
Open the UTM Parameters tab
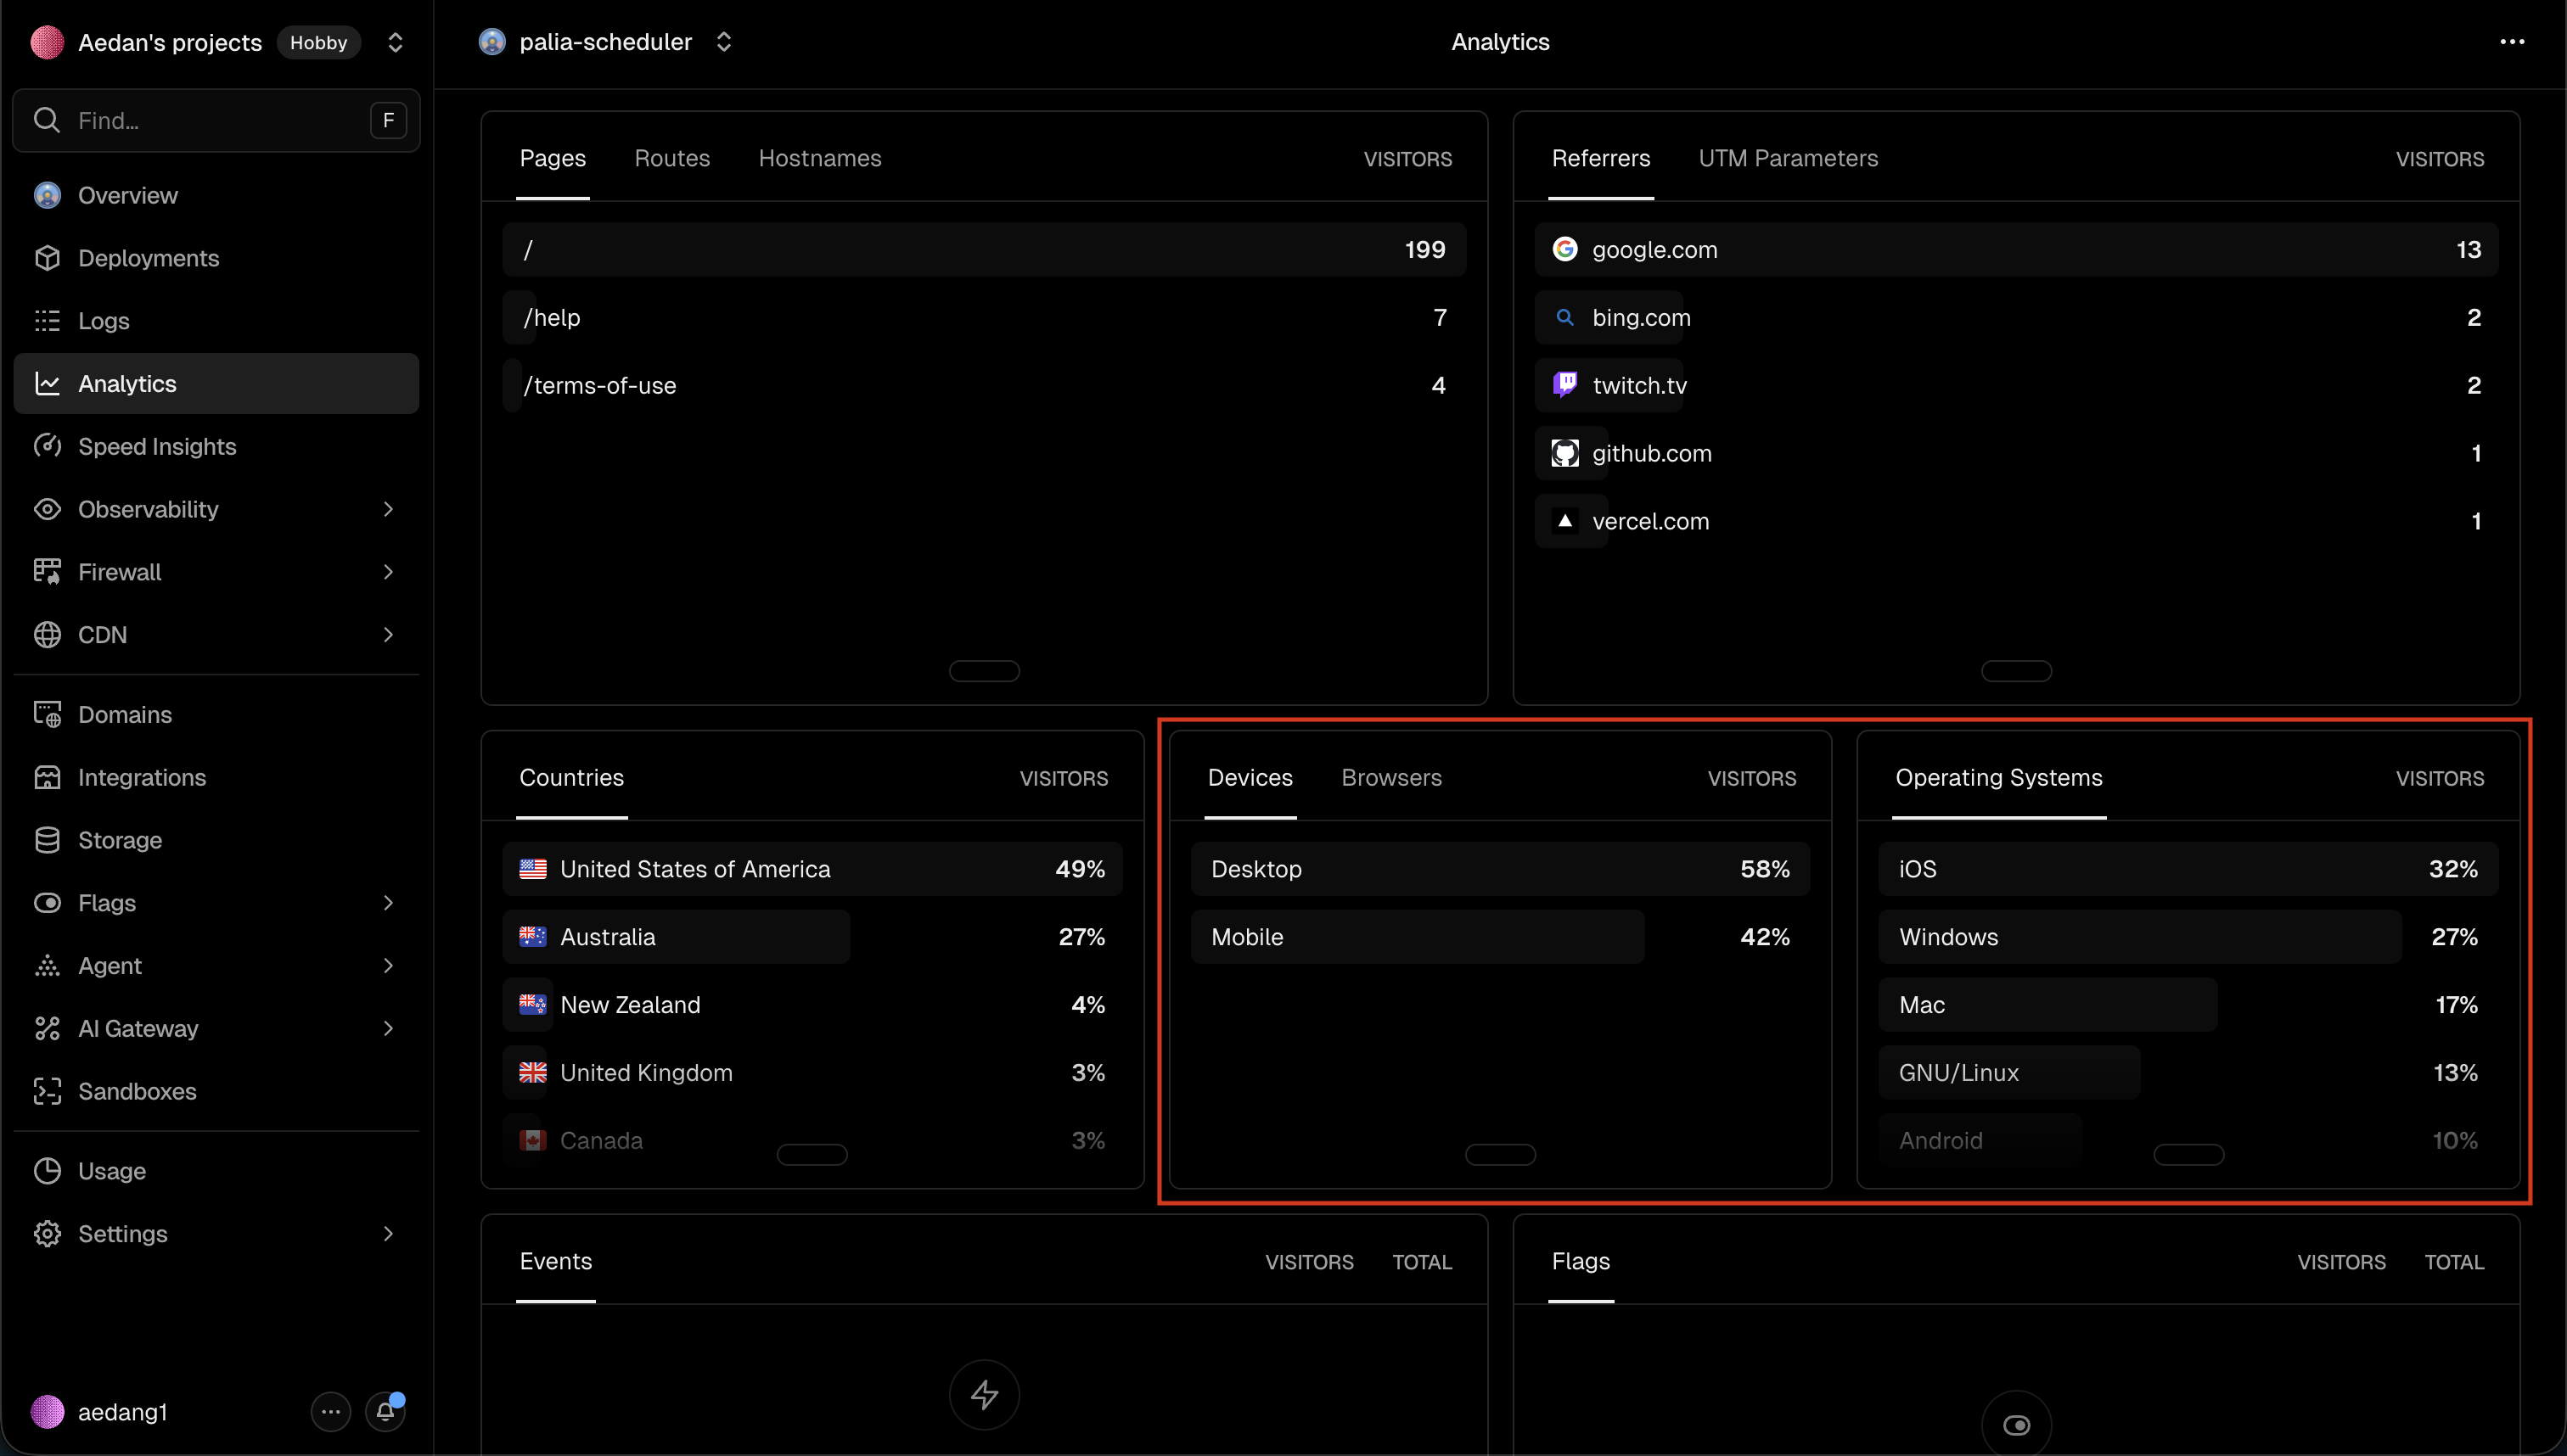(1788, 157)
